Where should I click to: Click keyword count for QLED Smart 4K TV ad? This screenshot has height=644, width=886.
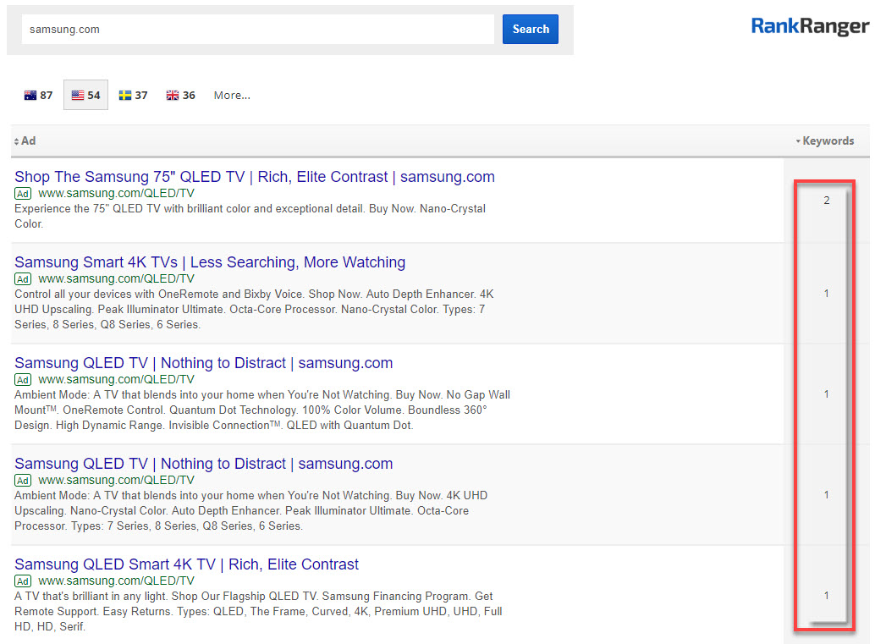(827, 596)
